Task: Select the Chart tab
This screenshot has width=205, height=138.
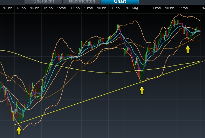Action: pyautogui.click(x=120, y=2)
